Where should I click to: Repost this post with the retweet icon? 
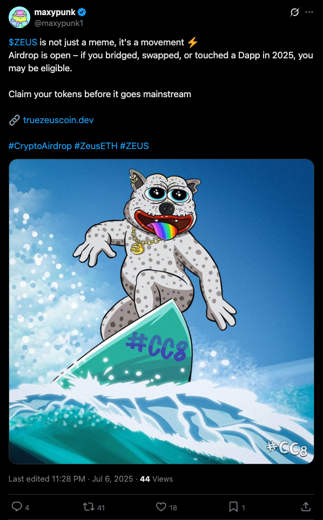coord(88,507)
